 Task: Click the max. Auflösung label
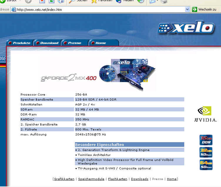(34, 135)
